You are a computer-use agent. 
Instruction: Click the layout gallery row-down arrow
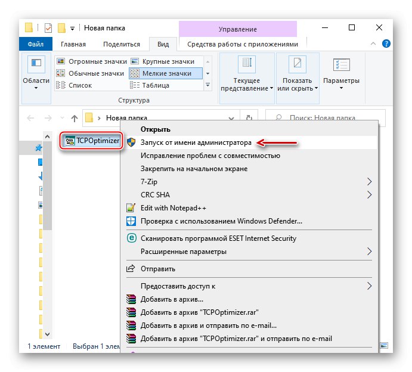(x=207, y=73)
